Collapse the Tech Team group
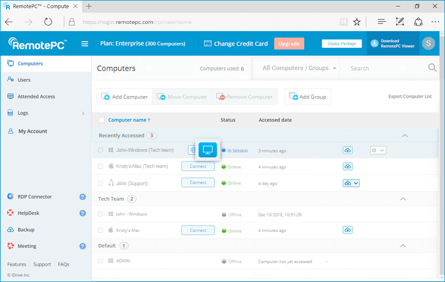The height and width of the screenshot is (282, 445). pos(403,199)
